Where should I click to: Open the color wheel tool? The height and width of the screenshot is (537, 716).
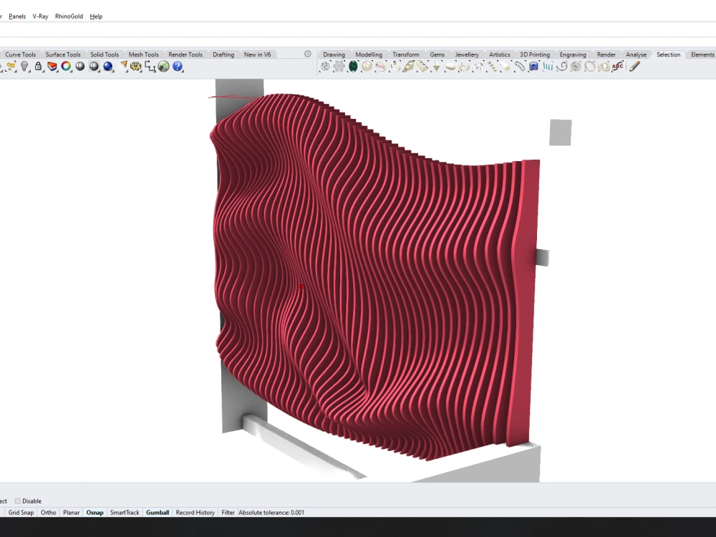pos(65,66)
